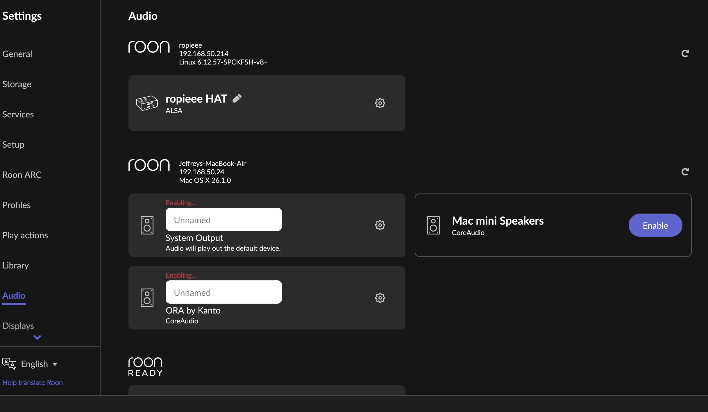Open ORA by Kanto settings gear
This screenshot has height=412, width=708.
[x=380, y=298]
